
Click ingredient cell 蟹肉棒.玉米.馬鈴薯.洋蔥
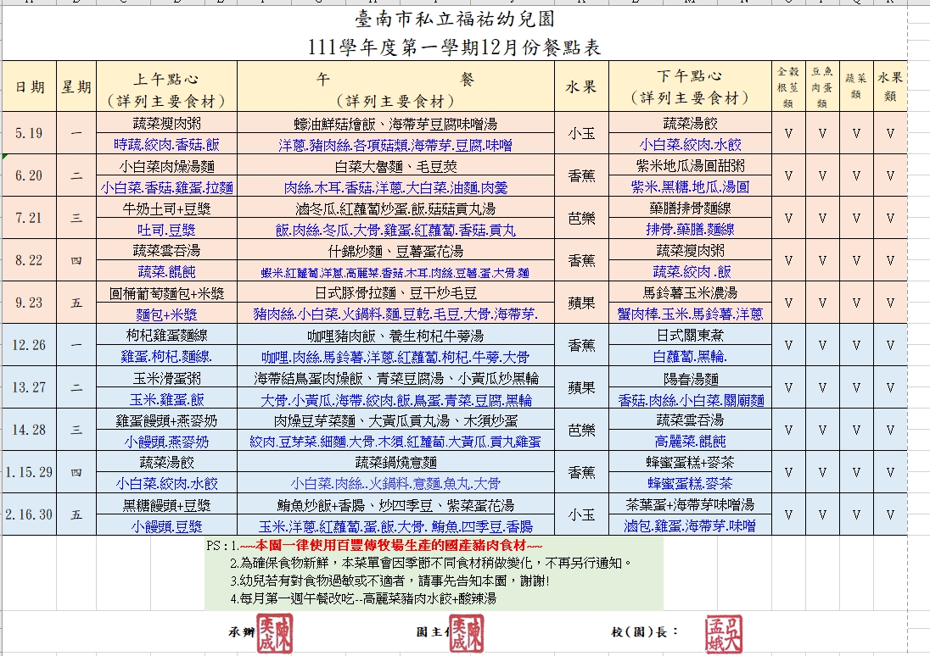point(691,314)
